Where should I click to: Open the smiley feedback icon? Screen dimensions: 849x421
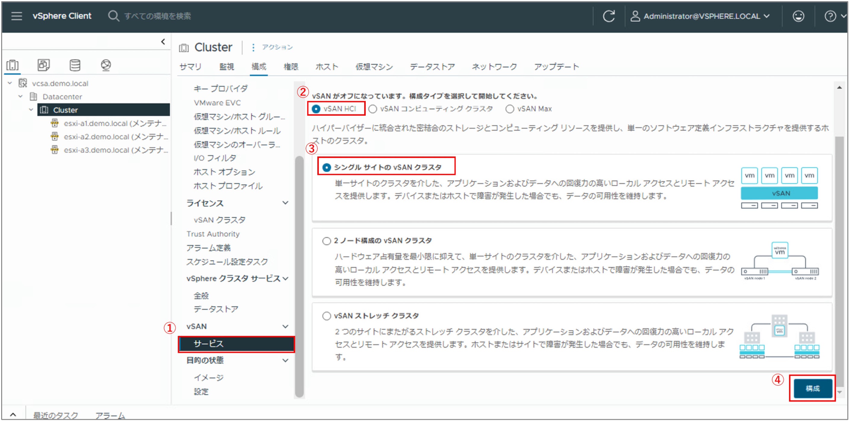pos(798,16)
